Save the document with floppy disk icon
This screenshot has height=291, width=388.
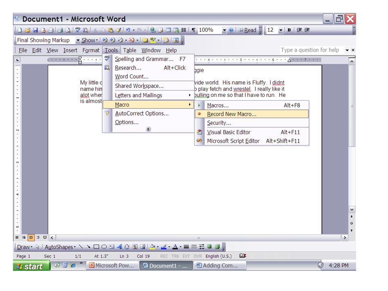point(36,30)
